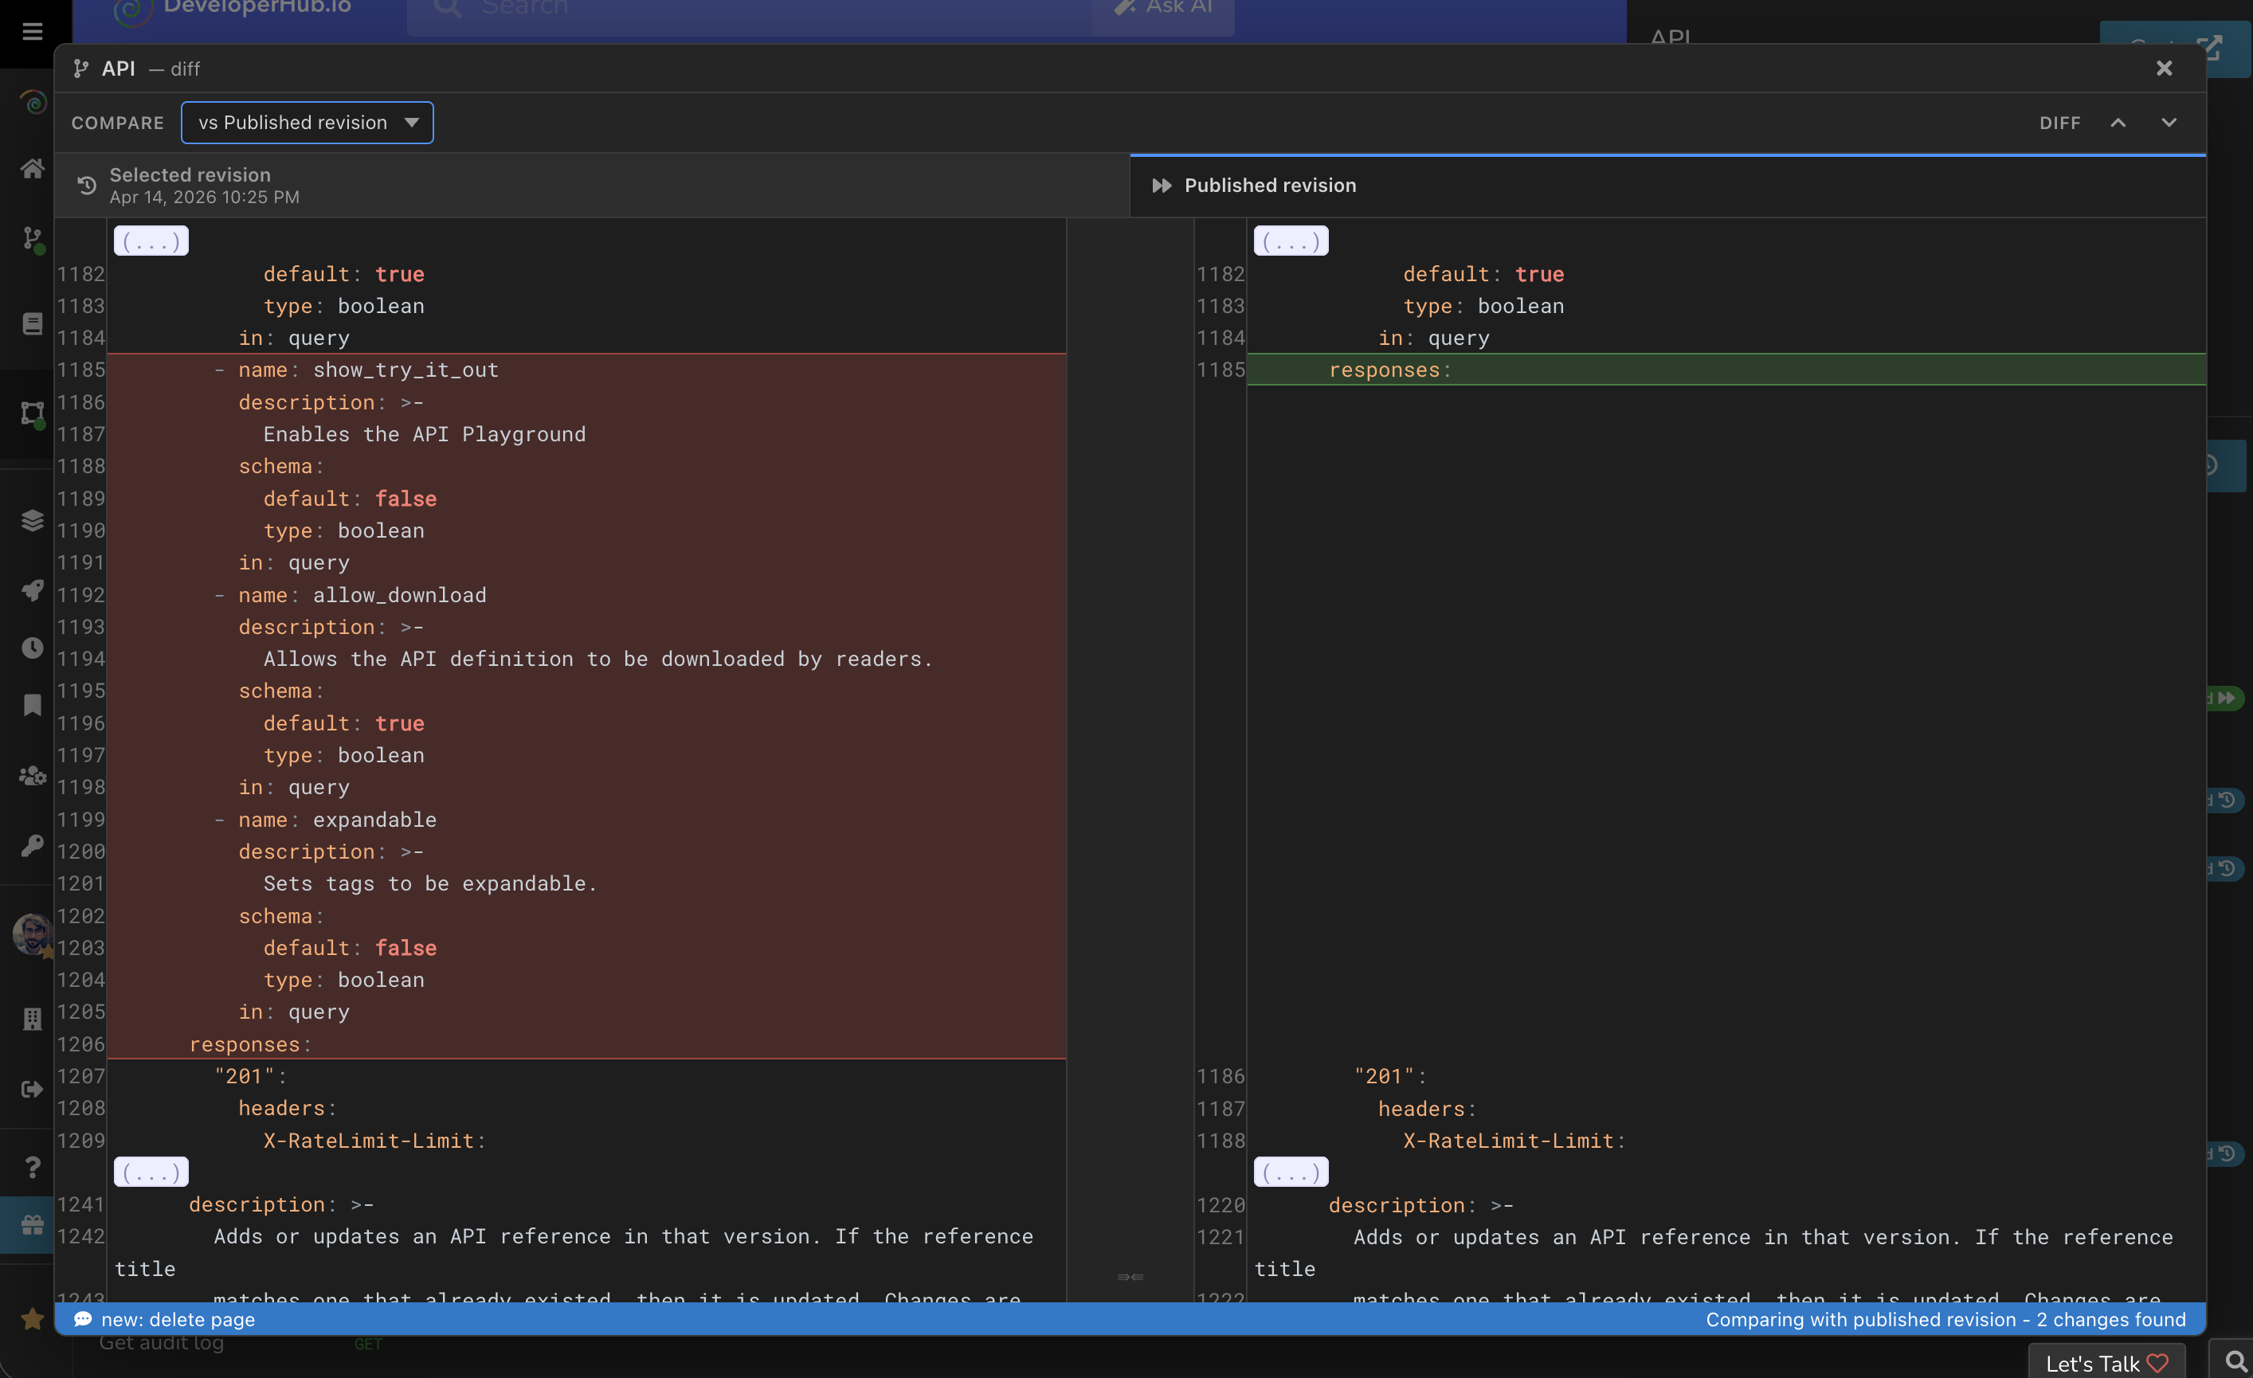Expand collapsed lines above right pane line 1220

[x=1290, y=1172]
